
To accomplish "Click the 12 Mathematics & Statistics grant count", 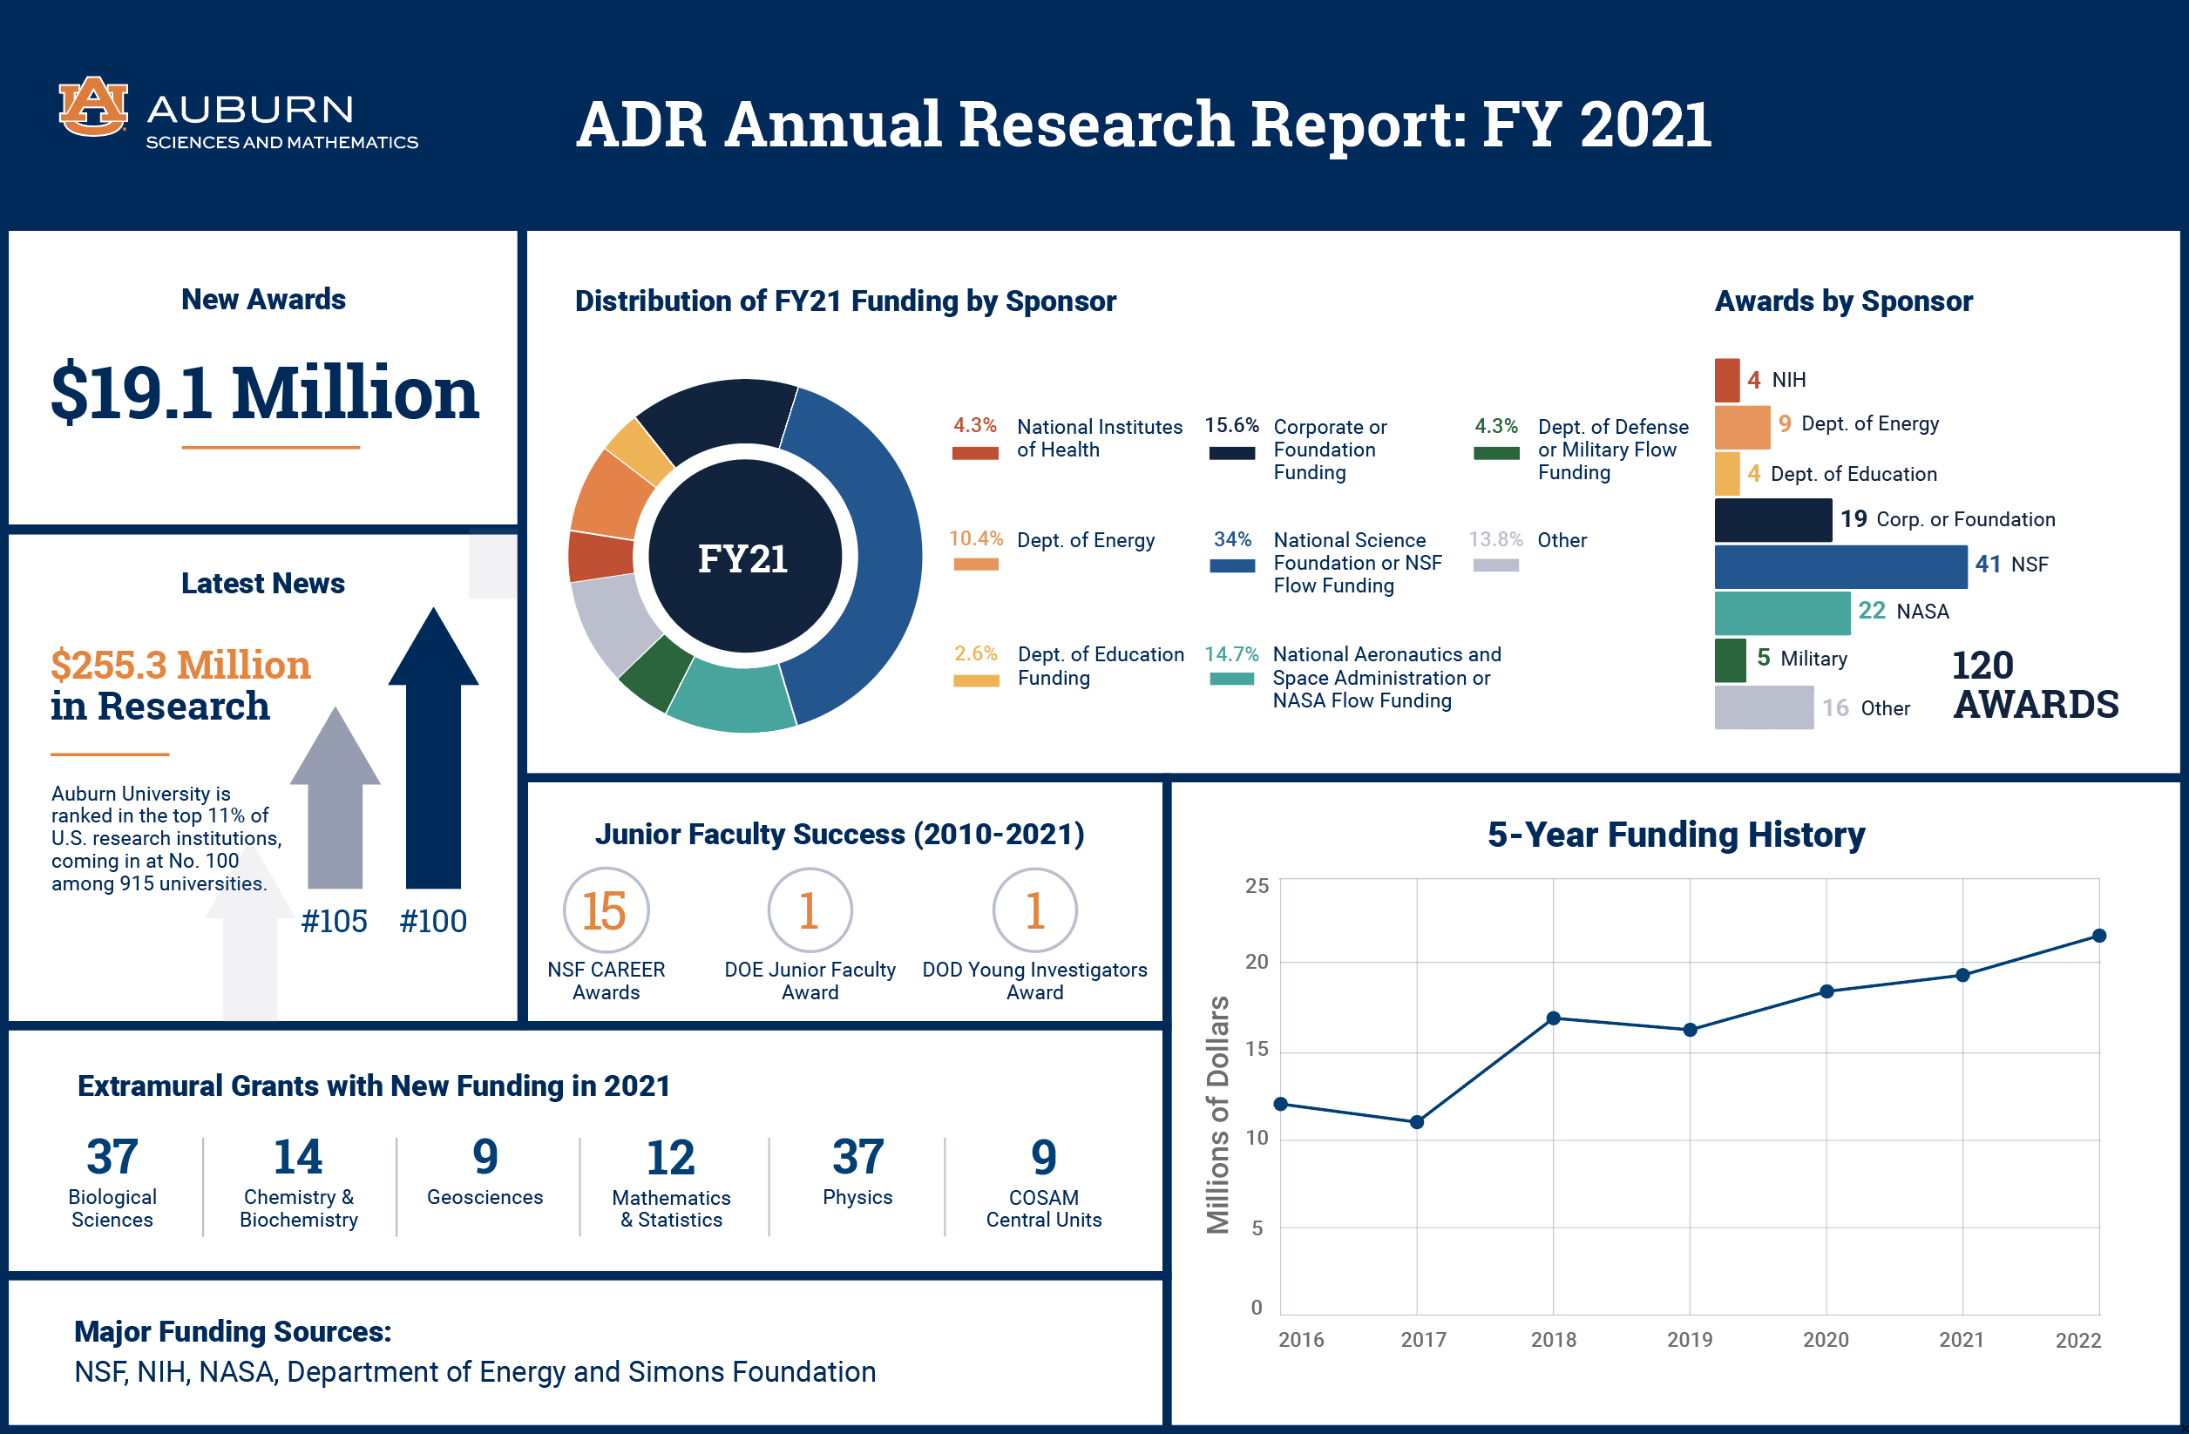I will (x=670, y=1158).
